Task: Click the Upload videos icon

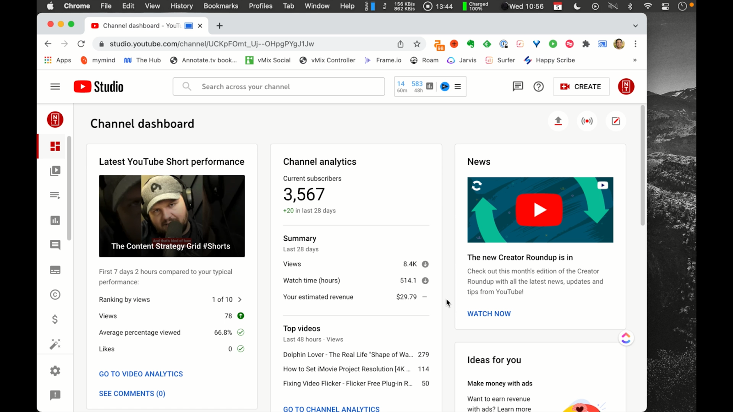Action: (558, 121)
